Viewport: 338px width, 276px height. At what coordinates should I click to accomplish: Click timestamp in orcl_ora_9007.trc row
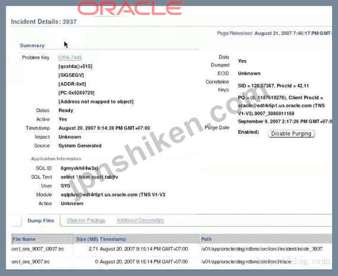(144, 262)
